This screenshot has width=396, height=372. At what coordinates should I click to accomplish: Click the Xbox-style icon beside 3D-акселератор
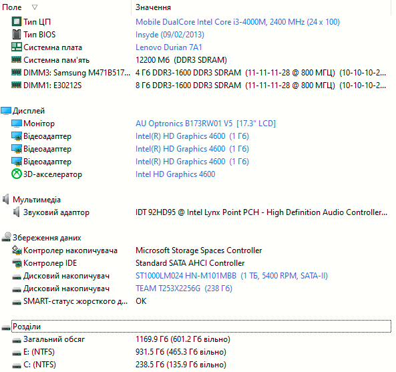click(17, 174)
